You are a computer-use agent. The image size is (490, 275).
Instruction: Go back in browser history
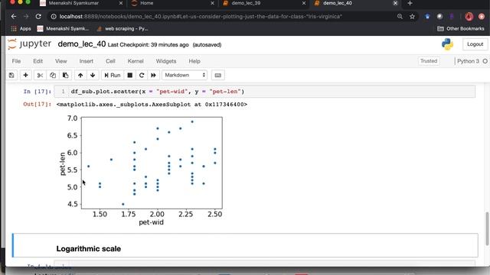tap(14, 17)
